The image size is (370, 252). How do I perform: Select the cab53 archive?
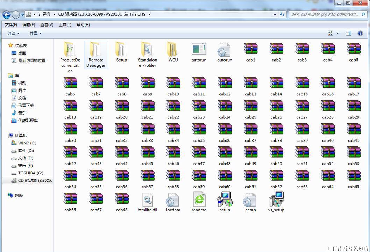pos(354,156)
